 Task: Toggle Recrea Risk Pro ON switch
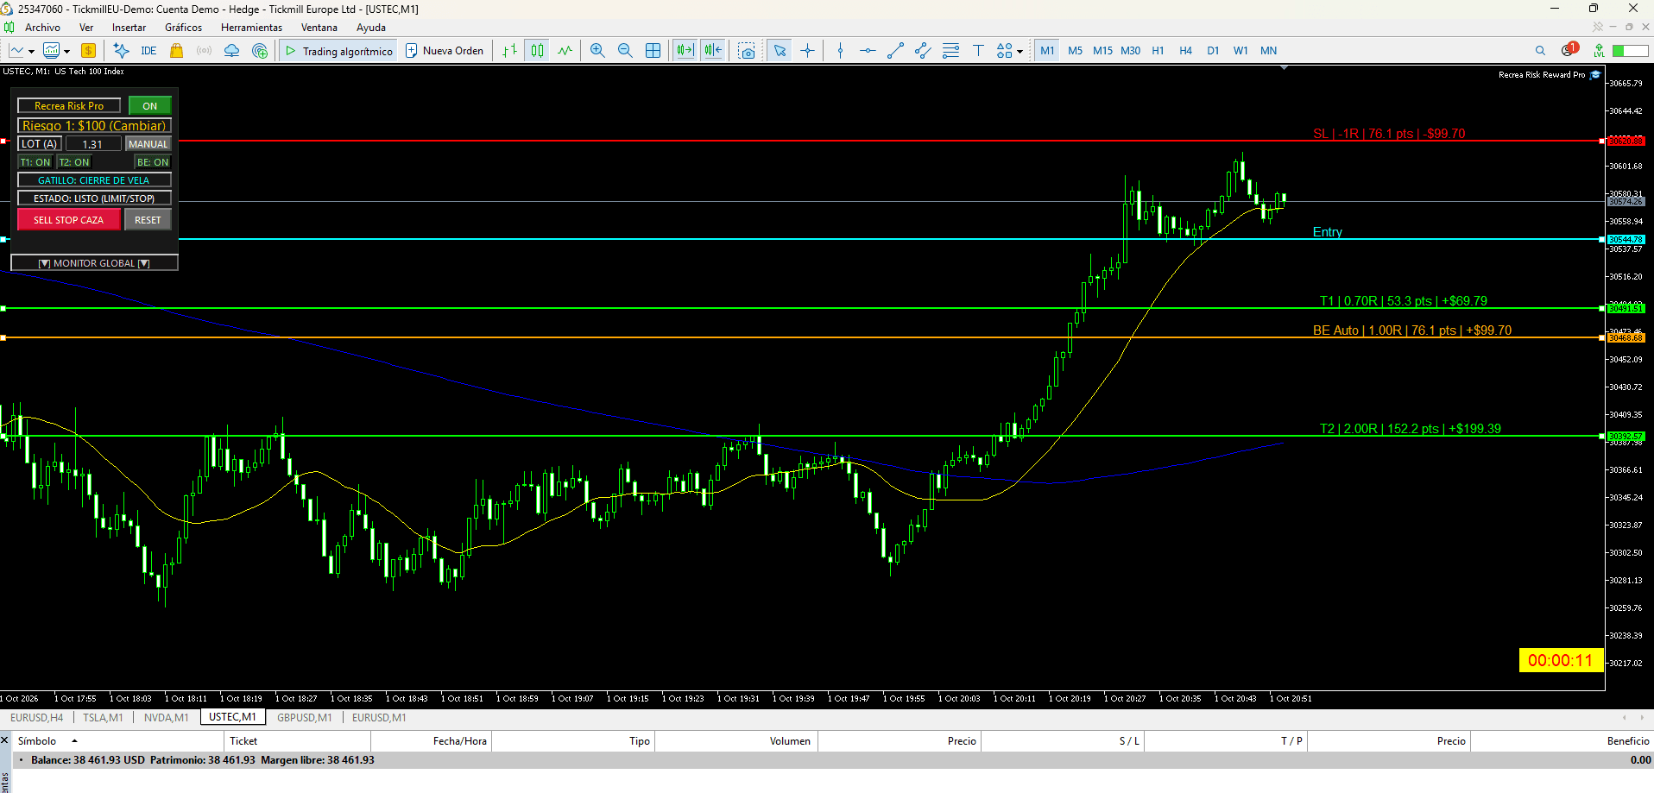(150, 106)
